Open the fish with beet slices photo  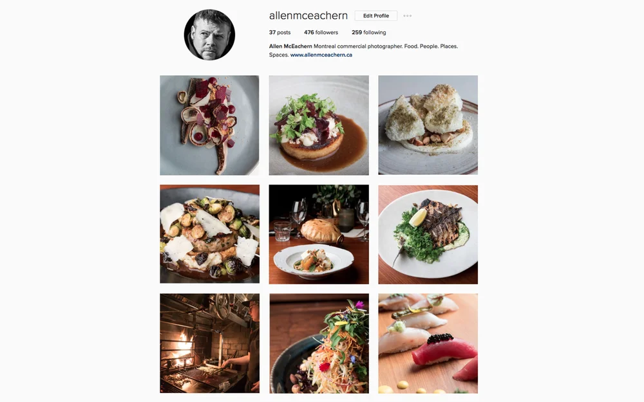[209, 125]
